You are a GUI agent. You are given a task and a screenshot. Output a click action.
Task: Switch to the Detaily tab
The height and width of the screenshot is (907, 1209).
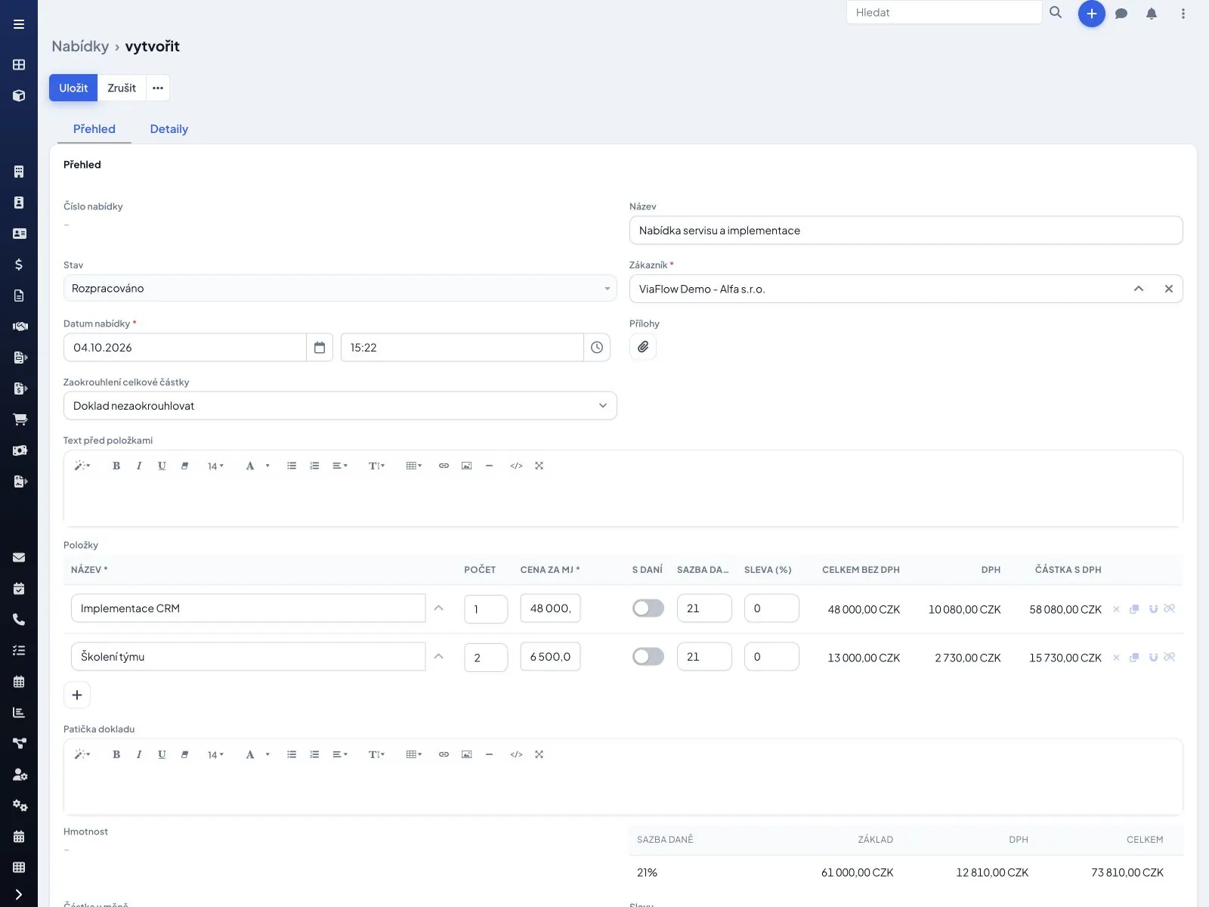(x=169, y=129)
